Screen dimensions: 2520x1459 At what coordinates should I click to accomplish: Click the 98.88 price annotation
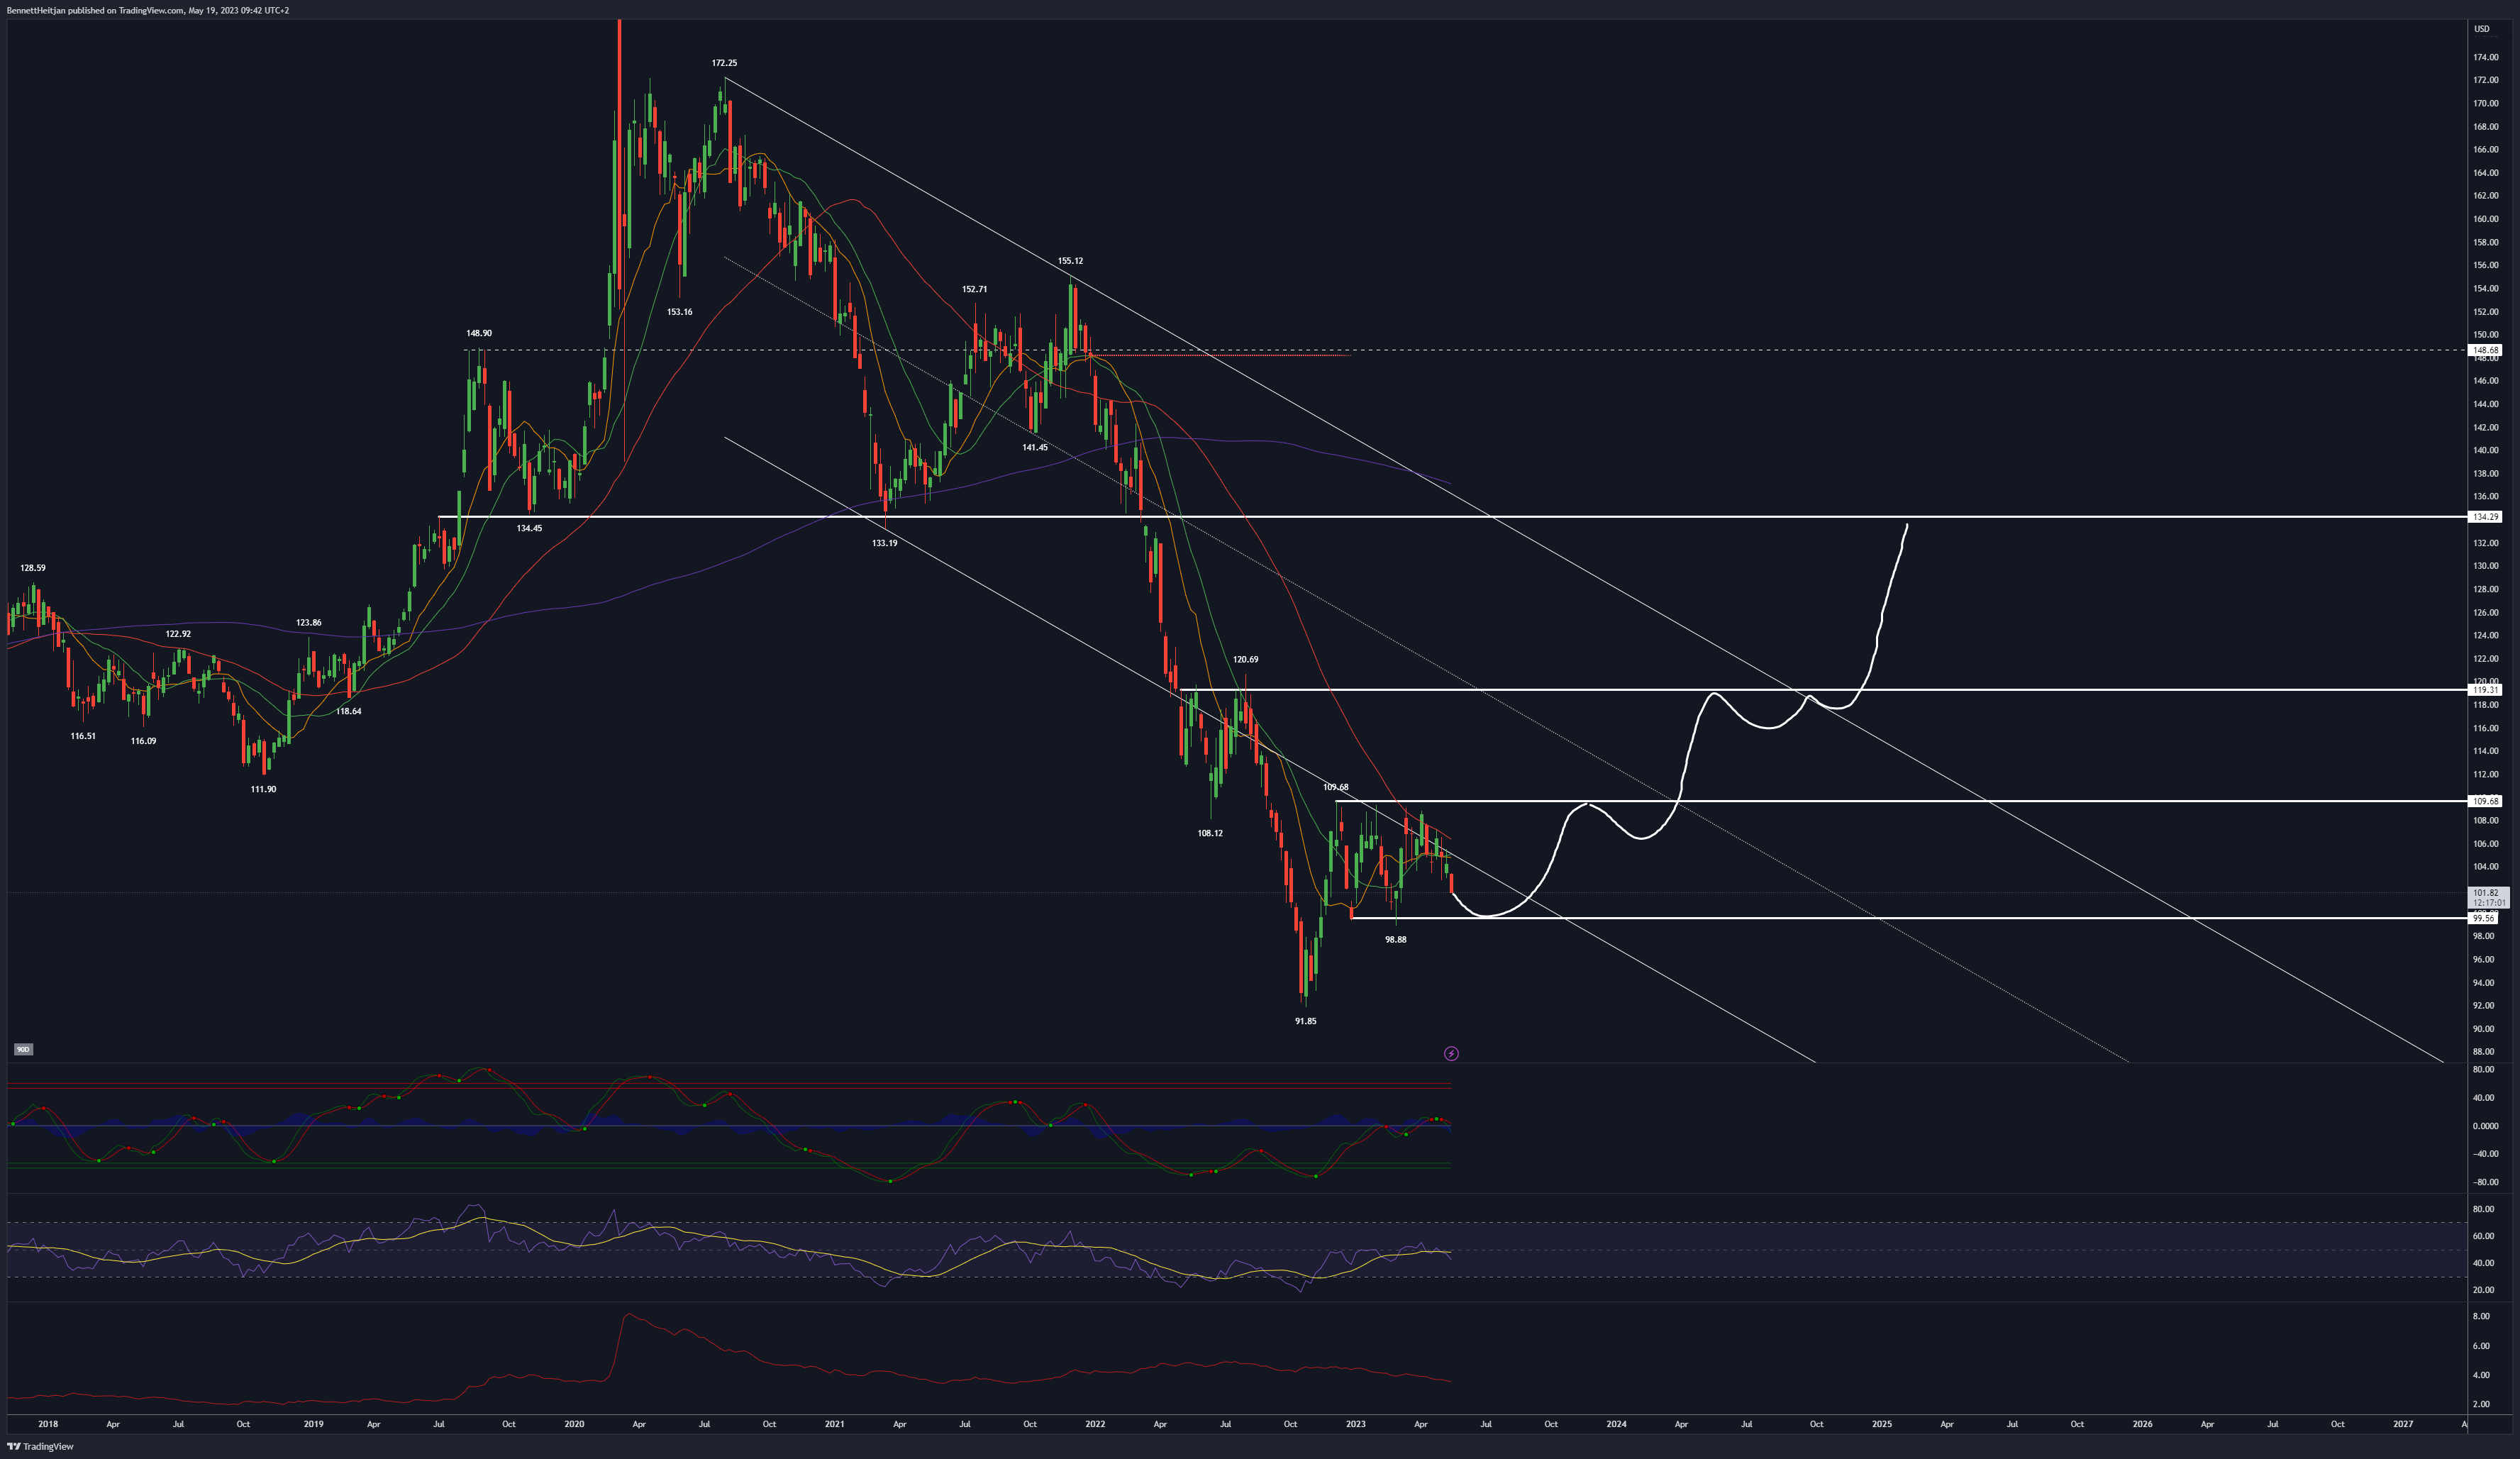[1395, 940]
